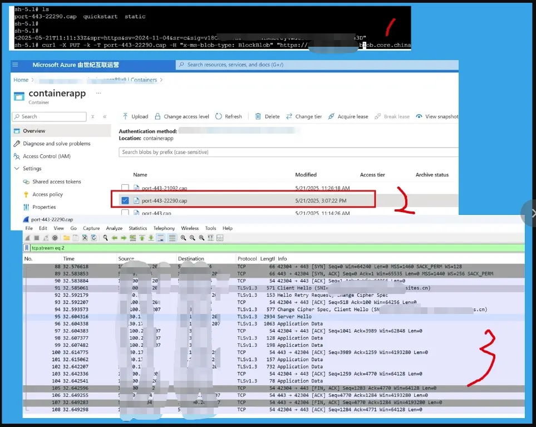536x427 pixels.
Task: Open the Statistics menu in Wireshark
Action: tap(138, 228)
